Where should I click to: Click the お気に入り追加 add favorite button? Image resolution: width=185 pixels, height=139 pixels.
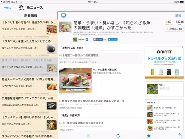[x=174, y=29]
